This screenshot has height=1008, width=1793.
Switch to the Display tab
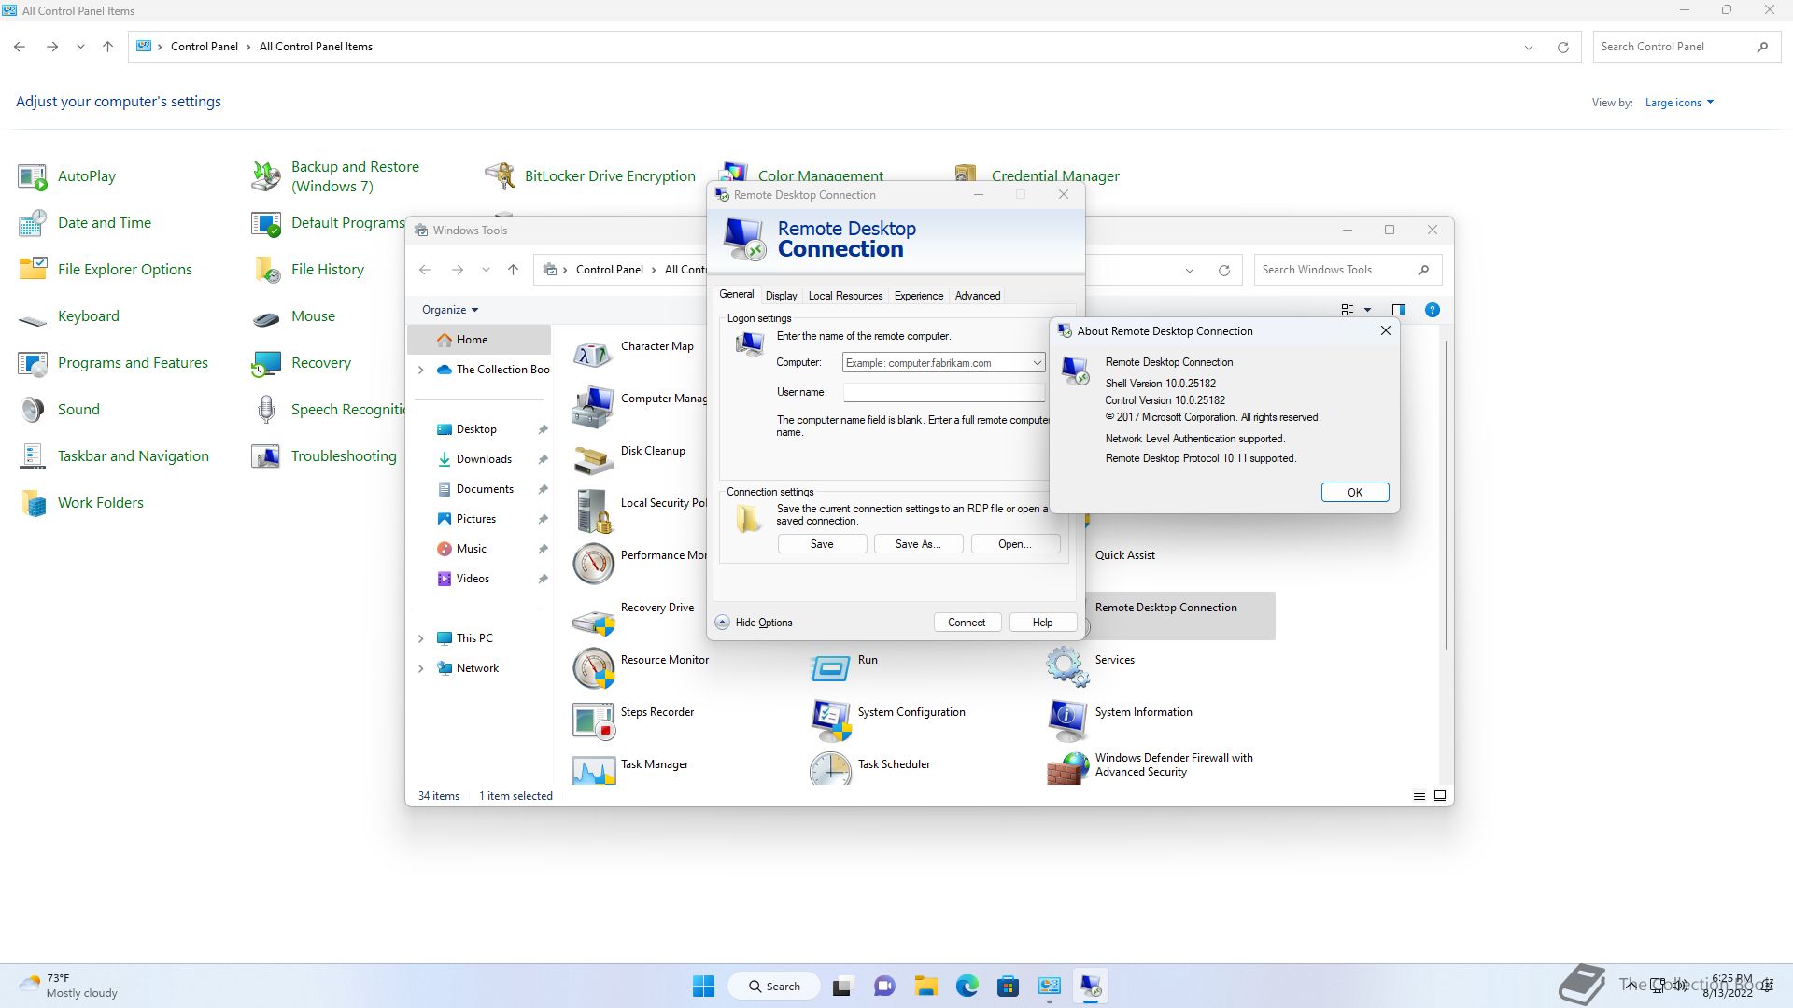click(781, 296)
